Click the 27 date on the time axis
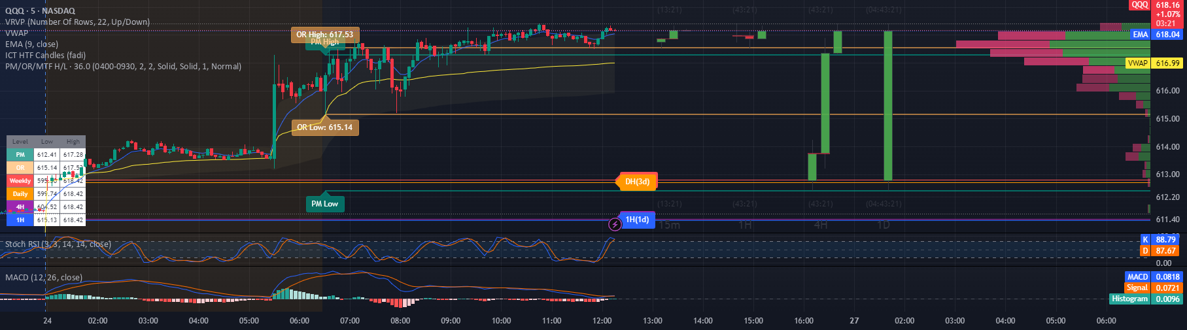 854,321
